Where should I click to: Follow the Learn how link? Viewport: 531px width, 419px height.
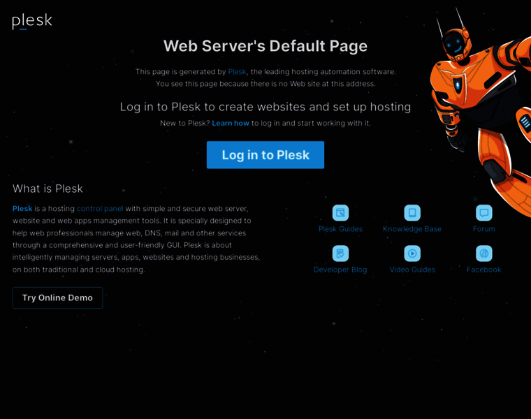231,123
